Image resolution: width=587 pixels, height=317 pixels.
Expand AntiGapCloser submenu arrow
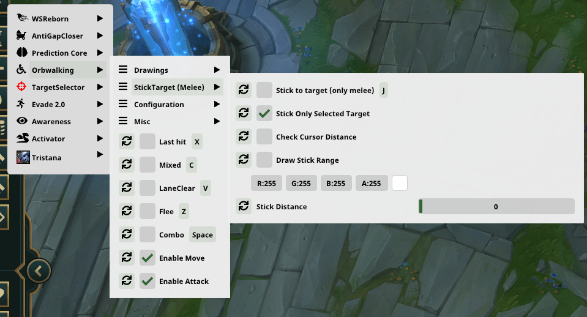pos(100,35)
